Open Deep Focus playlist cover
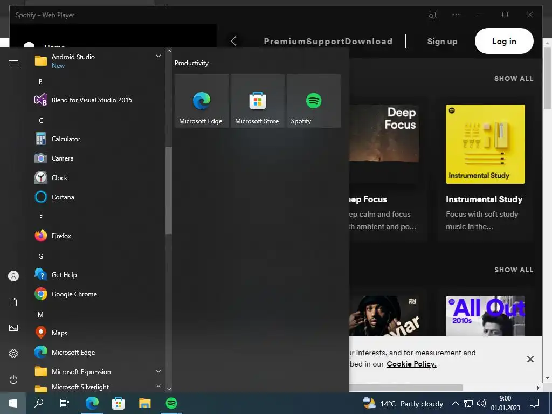Screen dimensions: 552x414 click(384, 144)
